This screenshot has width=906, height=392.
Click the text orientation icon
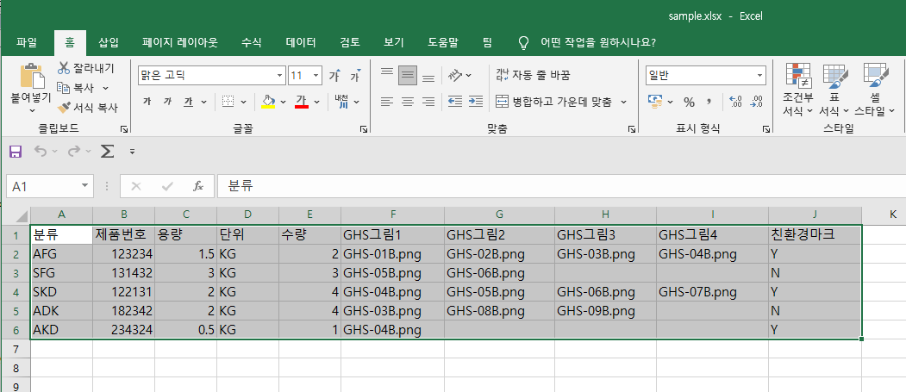coord(456,75)
